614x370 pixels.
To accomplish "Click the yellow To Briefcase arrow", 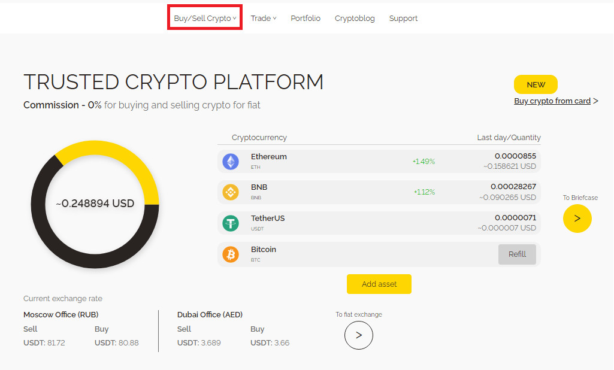I will click(577, 219).
